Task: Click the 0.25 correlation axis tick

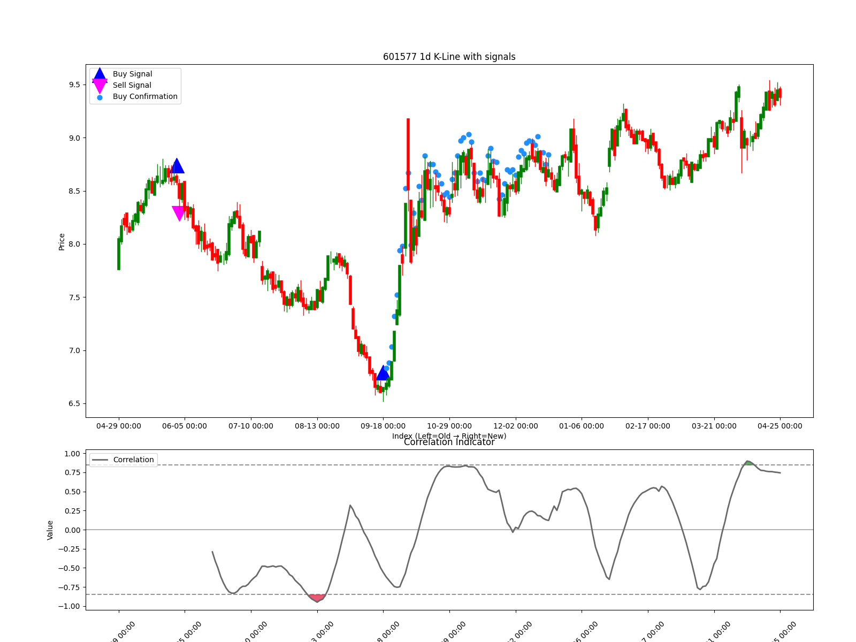Action: [x=72, y=511]
